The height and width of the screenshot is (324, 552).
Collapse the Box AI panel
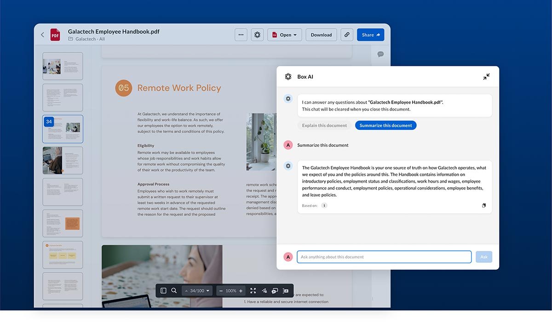486,76
